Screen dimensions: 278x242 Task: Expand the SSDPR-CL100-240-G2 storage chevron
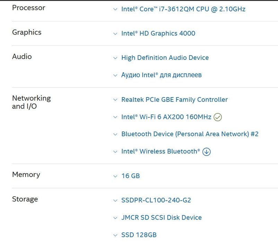coord(115,201)
